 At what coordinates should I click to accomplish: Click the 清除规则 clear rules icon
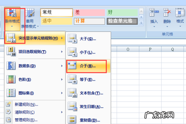8,112
